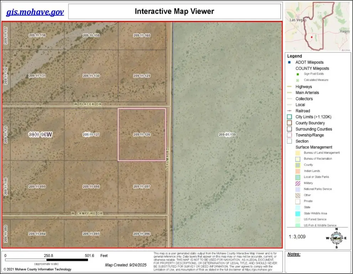Click the State Wildlife Area cyan swatch
Screen dimensions: 353x274
[x=298, y=213]
